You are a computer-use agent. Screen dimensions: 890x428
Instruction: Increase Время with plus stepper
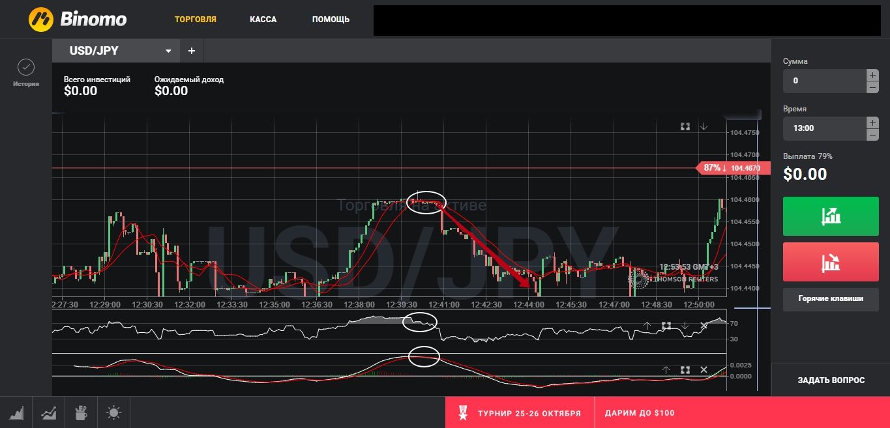(x=872, y=122)
